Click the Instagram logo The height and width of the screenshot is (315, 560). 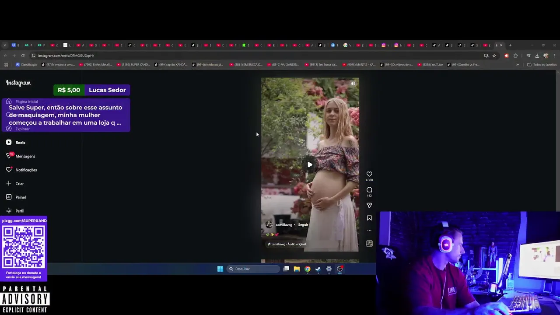(x=18, y=83)
